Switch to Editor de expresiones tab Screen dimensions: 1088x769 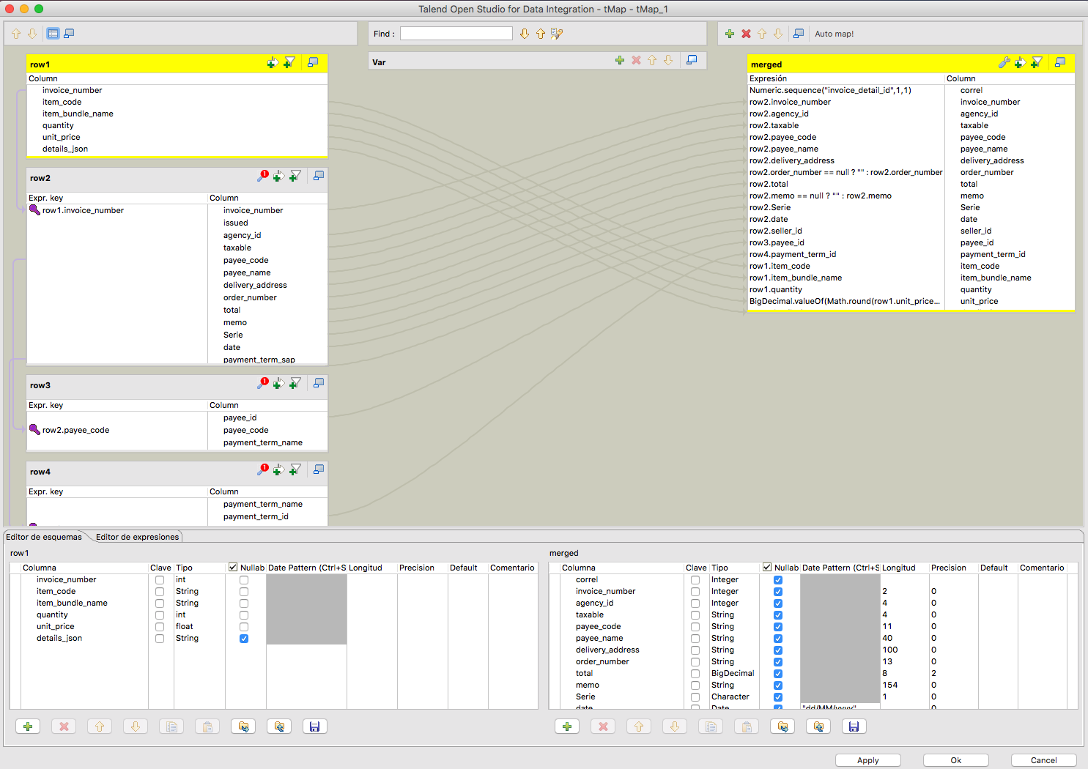point(137,537)
